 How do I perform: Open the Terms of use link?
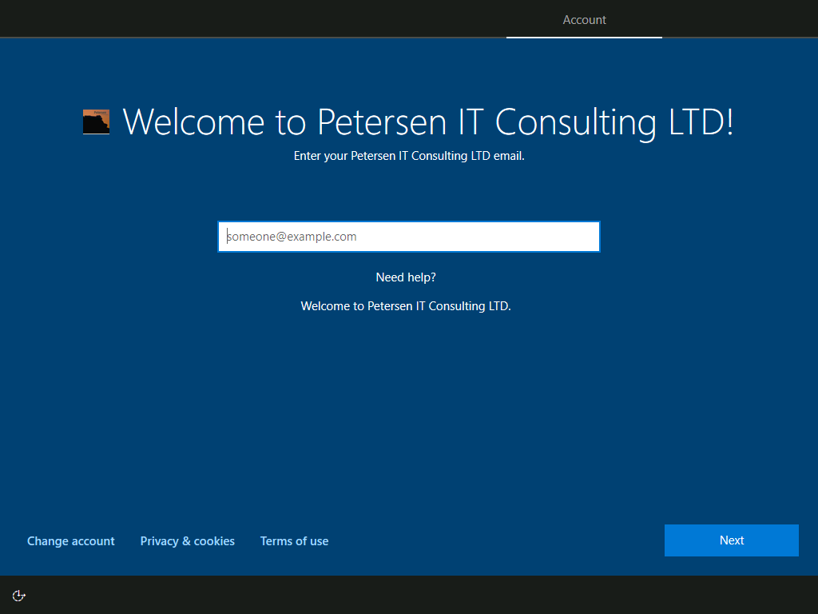click(294, 541)
